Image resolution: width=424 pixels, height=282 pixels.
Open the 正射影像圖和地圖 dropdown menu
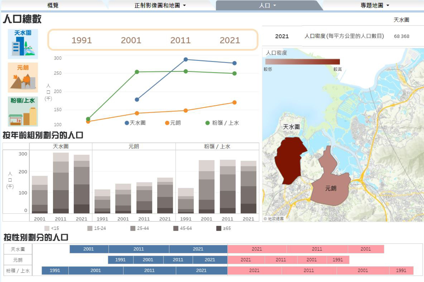[x=160, y=5]
